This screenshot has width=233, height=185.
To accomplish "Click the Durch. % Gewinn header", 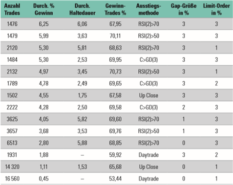I will (x=43, y=9).
